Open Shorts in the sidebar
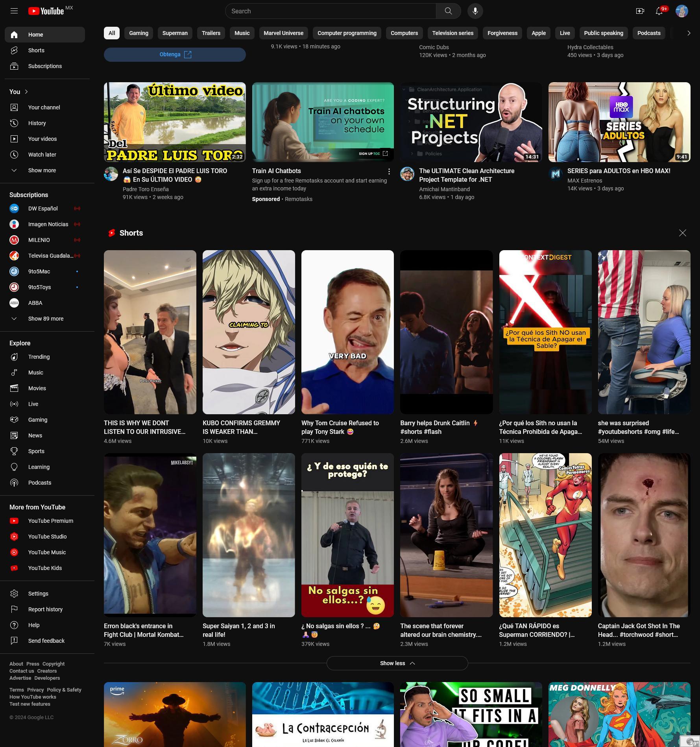Viewport: 700px width, 747px height. (45, 50)
